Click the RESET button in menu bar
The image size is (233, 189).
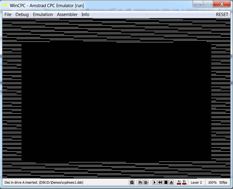point(222,14)
